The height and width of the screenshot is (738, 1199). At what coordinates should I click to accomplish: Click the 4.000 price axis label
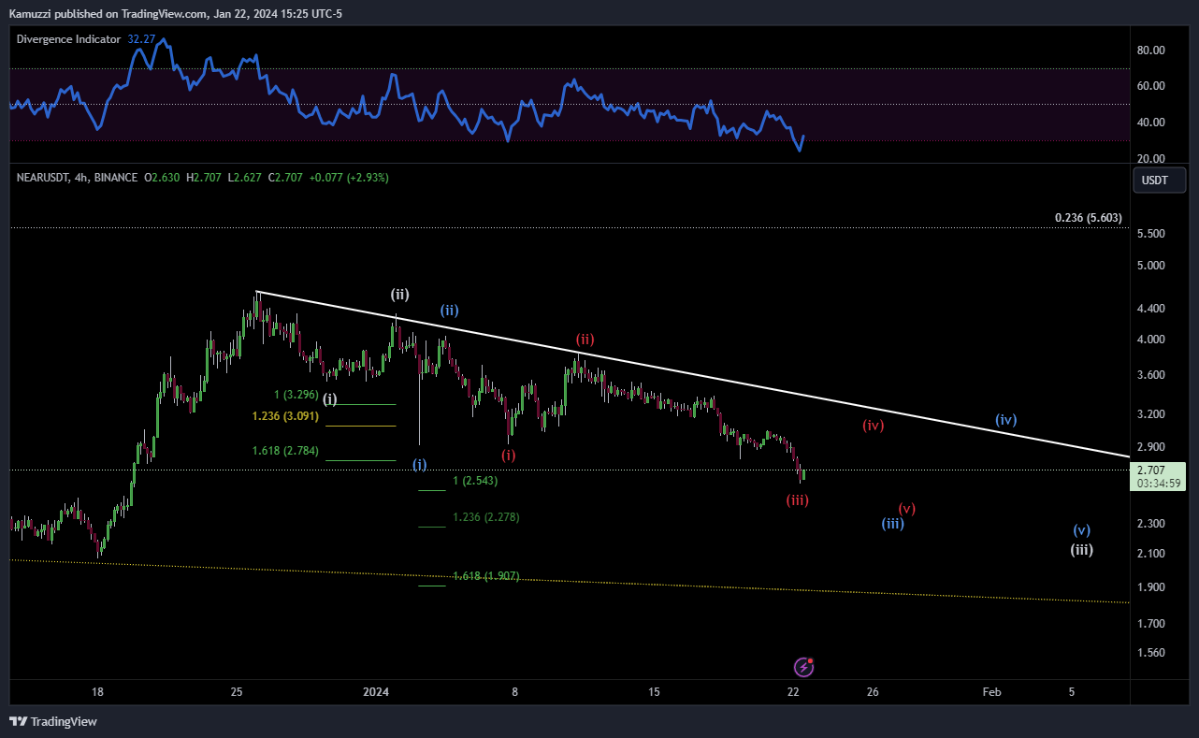pos(1150,340)
